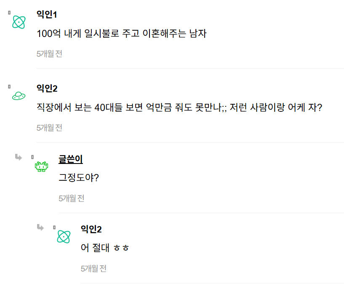344x285 pixels.
Task: Click the '어 절대 ㅎㅎ' reply text
Action: 105,248
